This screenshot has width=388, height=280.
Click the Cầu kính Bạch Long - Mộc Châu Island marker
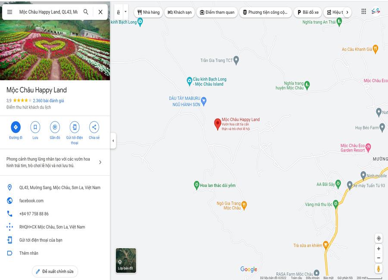189,81
